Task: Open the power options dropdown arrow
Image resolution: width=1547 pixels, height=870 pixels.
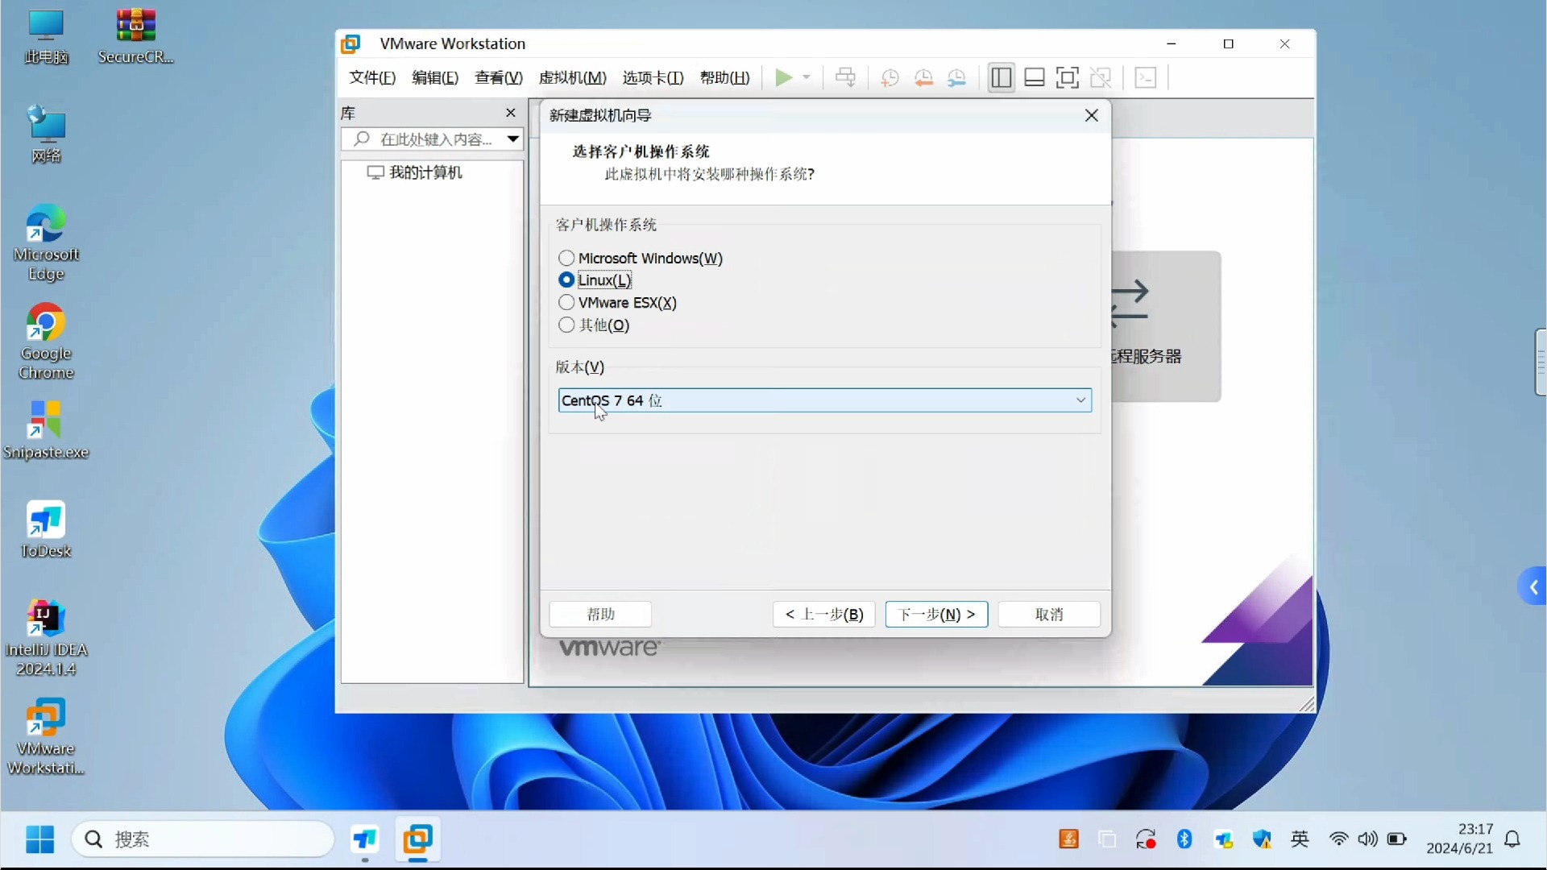Action: point(808,77)
